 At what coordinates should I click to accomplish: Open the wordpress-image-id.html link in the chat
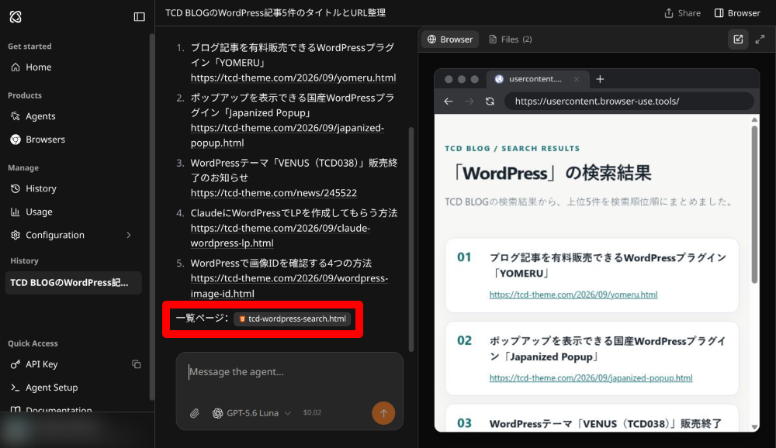[289, 286]
